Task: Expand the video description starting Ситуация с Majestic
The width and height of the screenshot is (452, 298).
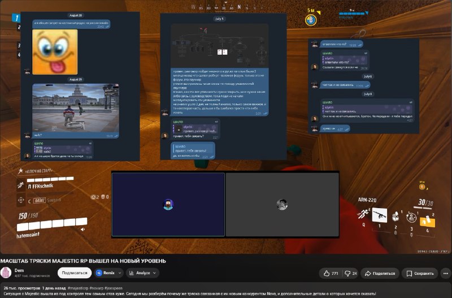Action: (x=190, y=293)
